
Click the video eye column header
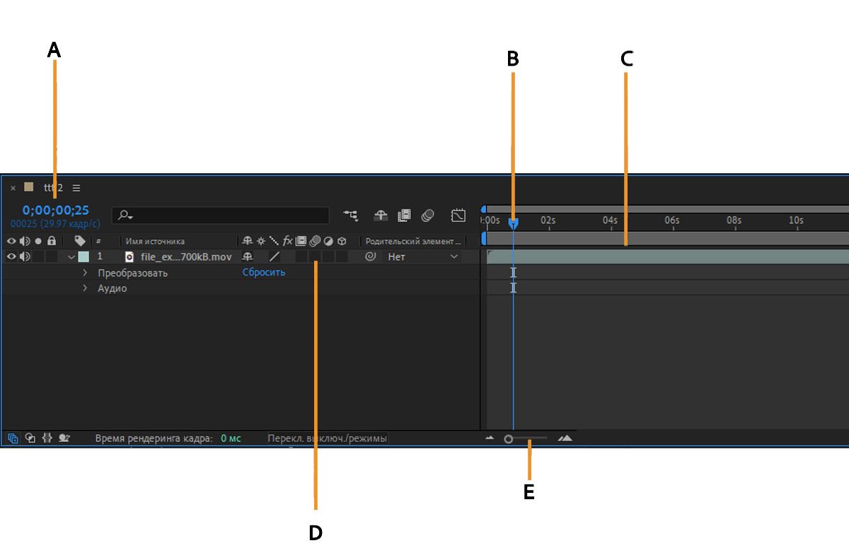point(11,241)
